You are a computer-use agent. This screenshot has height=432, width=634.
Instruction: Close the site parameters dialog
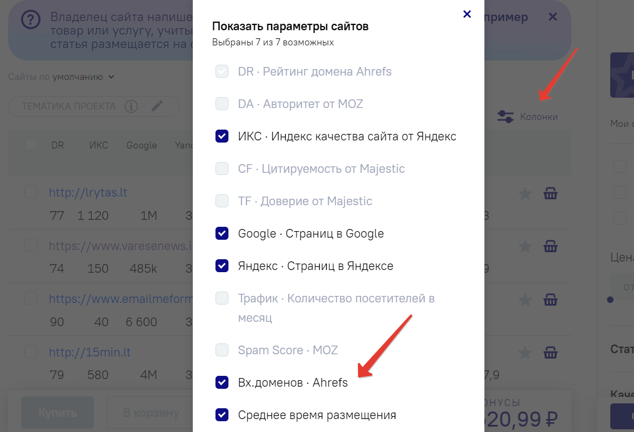coord(467,14)
